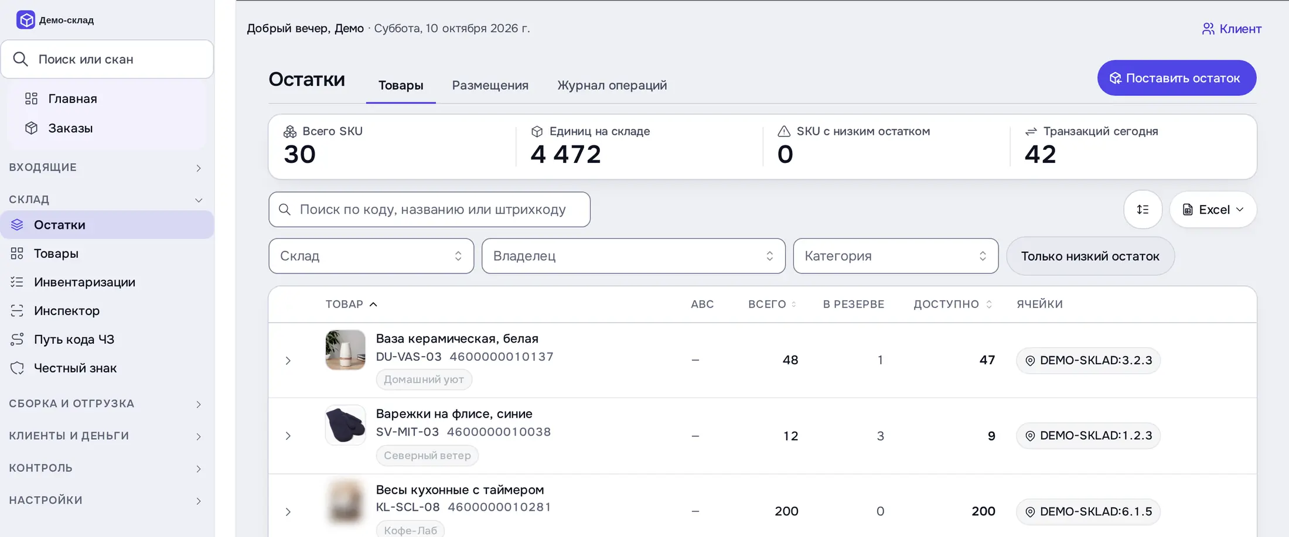The image size is (1289, 537).
Task: Open the Склад filter dropdown
Action: point(371,256)
